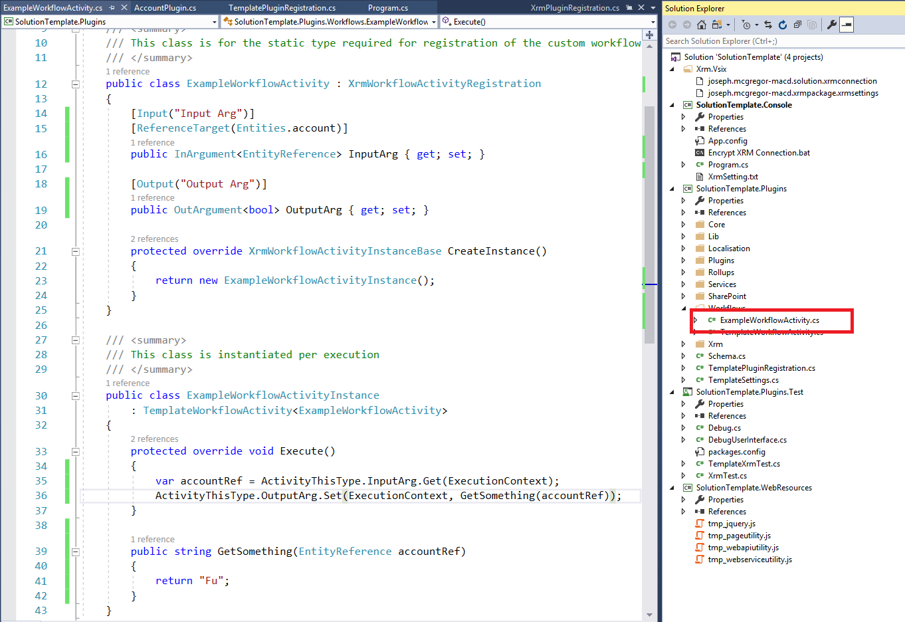905x622 pixels.
Task: Click the Collapse All icon
Action: [797, 25]
